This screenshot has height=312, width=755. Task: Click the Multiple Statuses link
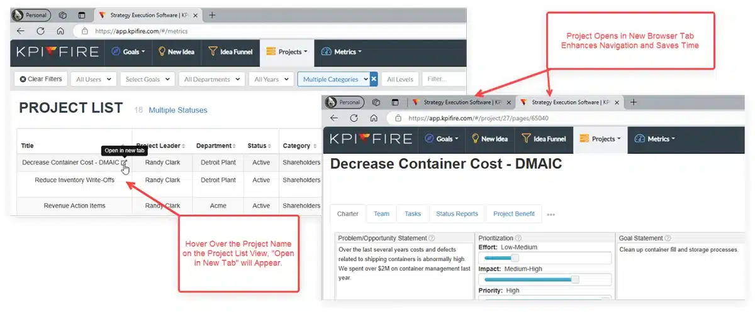pyautogui.click(x=178, y=110)
